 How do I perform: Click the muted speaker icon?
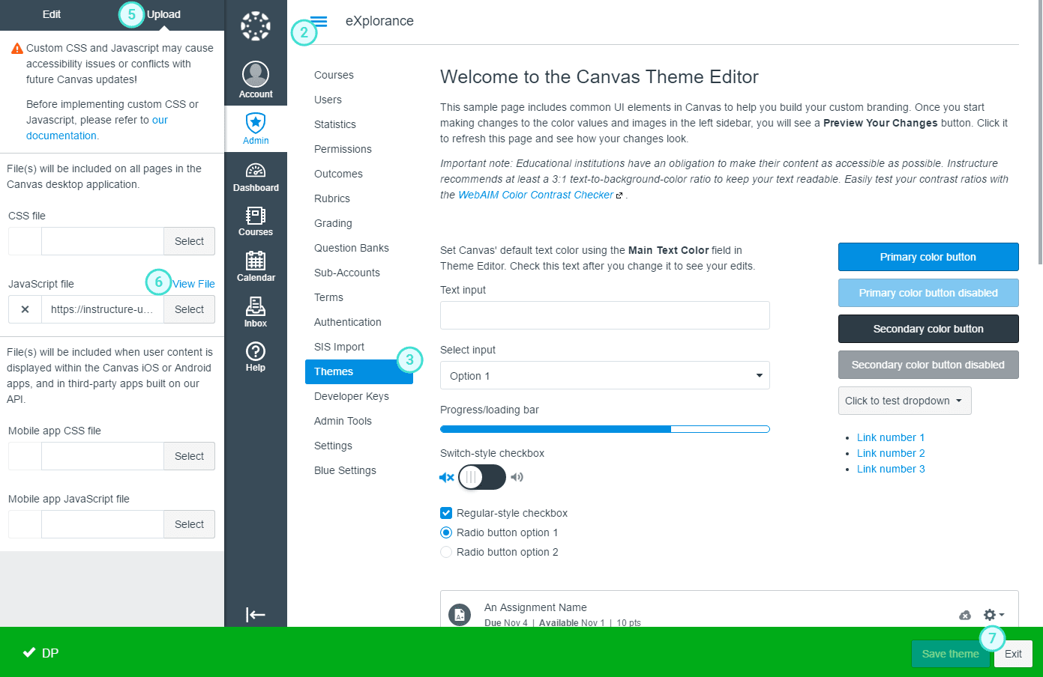point(447,477)
